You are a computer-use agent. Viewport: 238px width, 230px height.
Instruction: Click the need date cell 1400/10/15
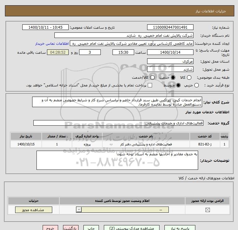click(x=26, y=144)
